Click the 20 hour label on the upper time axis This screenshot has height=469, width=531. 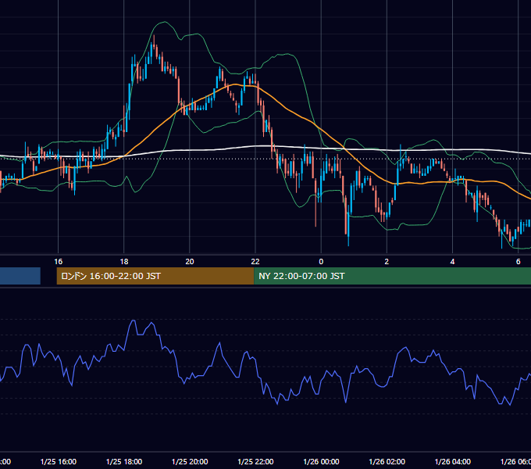click(190, 262)
